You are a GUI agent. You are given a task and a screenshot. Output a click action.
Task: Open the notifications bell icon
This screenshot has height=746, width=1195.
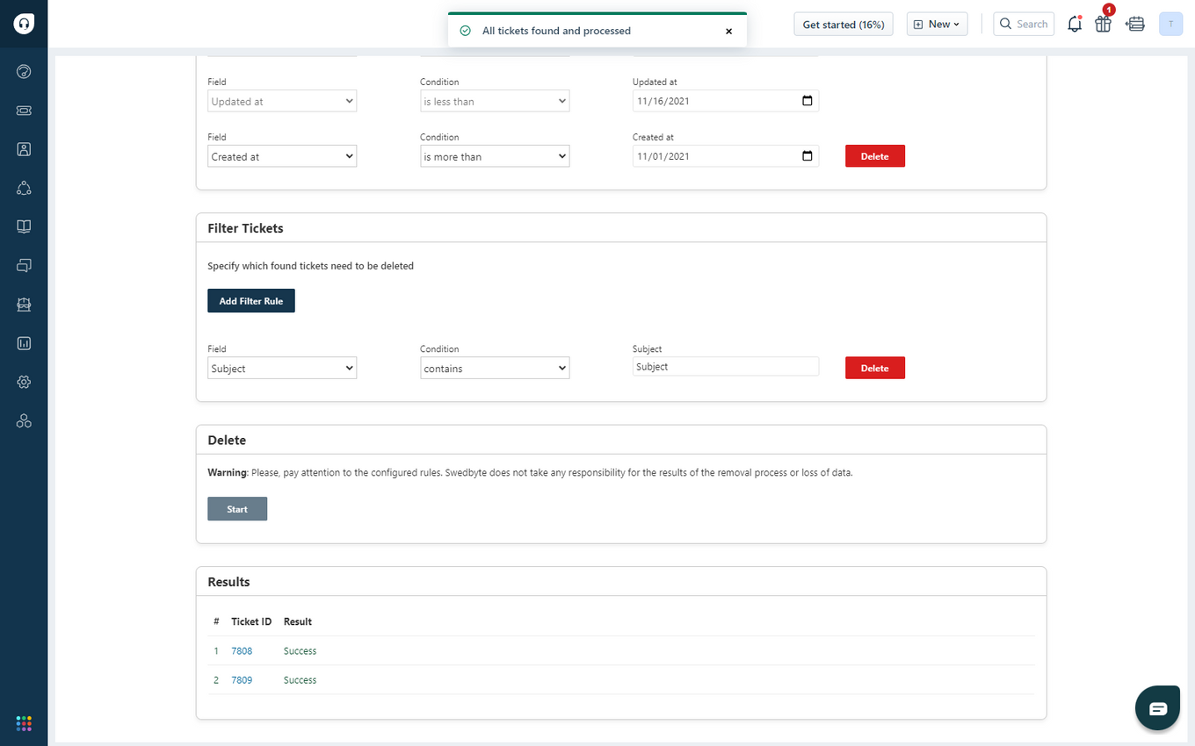click(1075, 24)
